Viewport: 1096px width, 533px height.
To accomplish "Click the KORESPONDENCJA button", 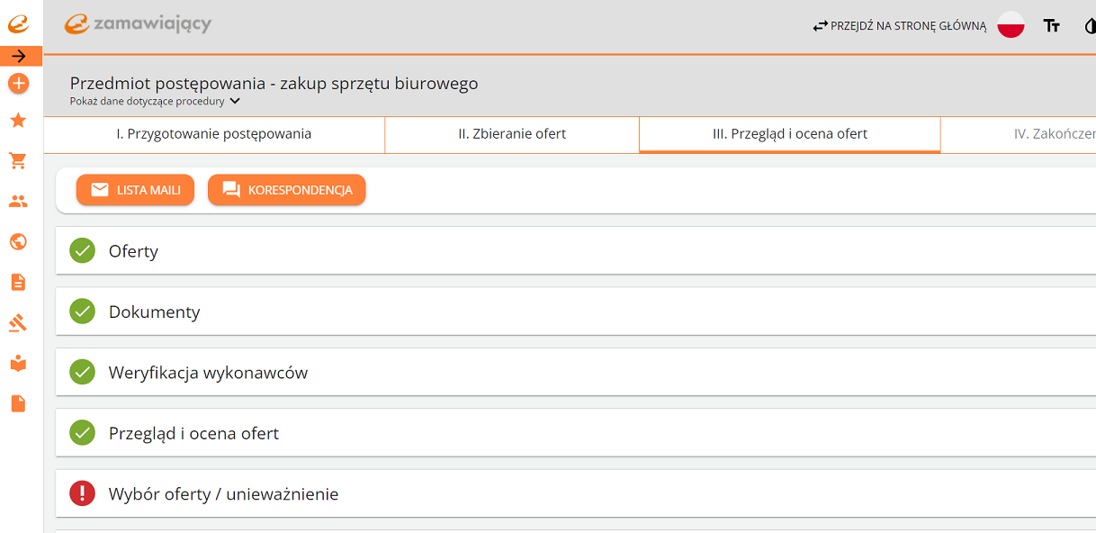I will pos(287,190).
